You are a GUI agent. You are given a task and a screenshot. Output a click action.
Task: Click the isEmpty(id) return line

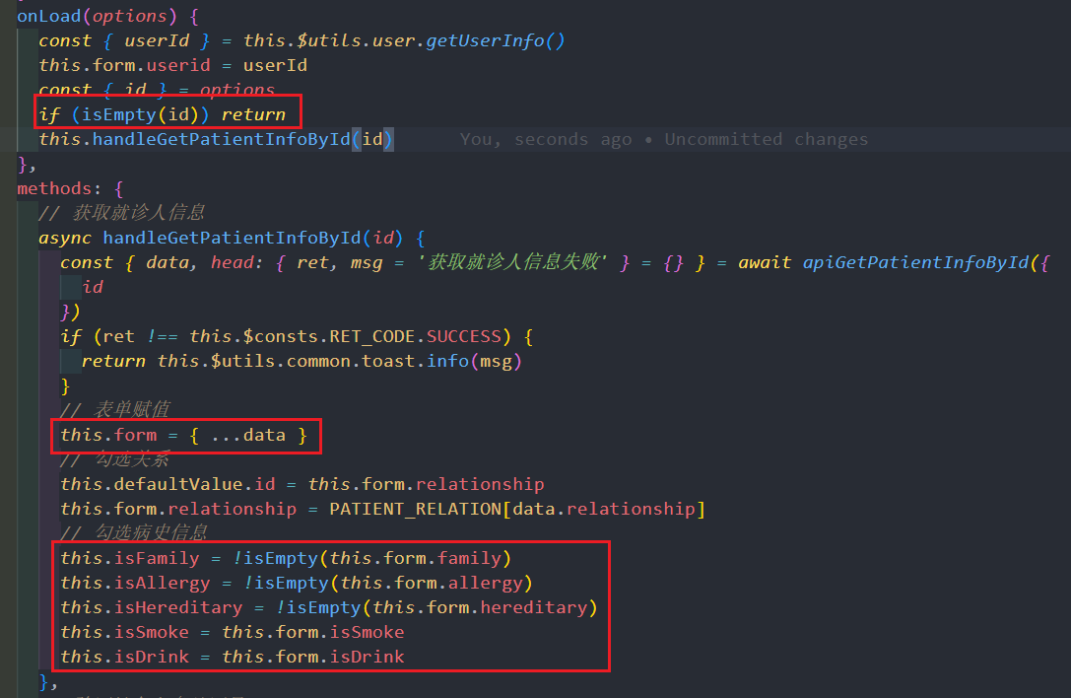(163, 114)
